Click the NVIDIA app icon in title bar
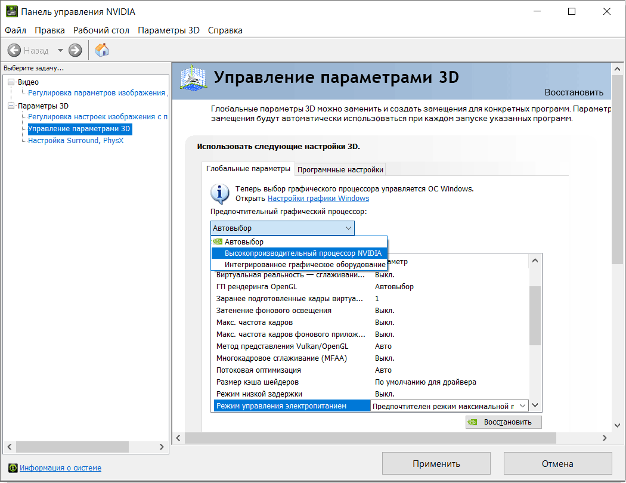626x483 pixels. [x=11, y=11]
